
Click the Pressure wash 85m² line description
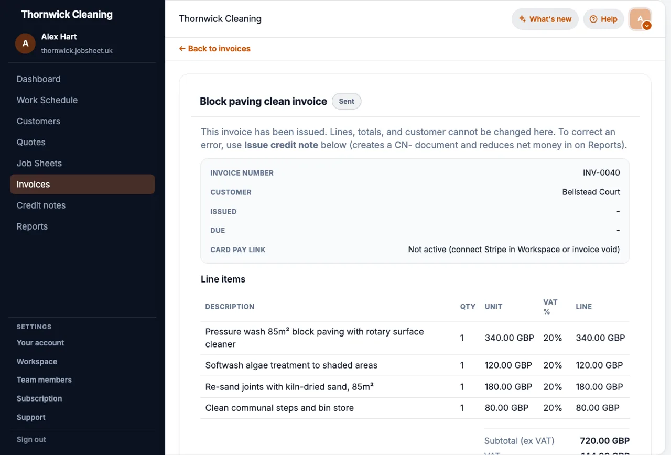pos(315,338)
